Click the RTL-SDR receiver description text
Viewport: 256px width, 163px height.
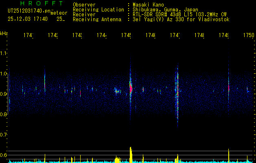coord(179,15)
